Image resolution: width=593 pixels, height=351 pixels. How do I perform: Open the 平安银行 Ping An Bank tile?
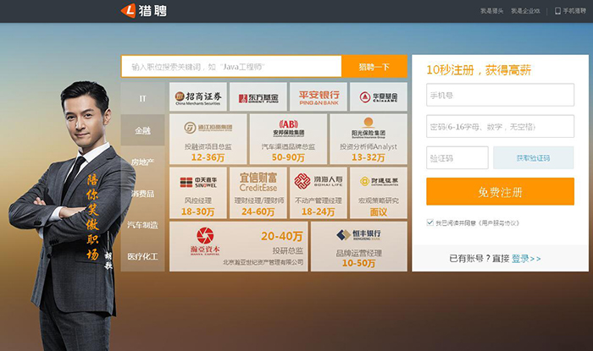tap(319, 97)
